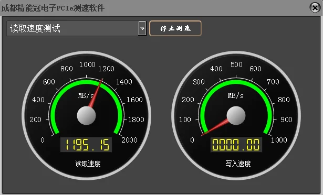Click the 写入速度 label under right gauge

point(238,164)
